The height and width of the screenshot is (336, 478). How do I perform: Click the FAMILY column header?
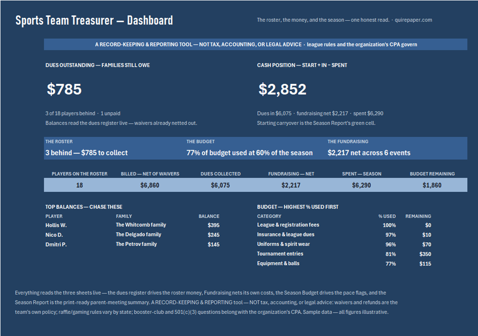pyautogui.click(x=124, y=216)
